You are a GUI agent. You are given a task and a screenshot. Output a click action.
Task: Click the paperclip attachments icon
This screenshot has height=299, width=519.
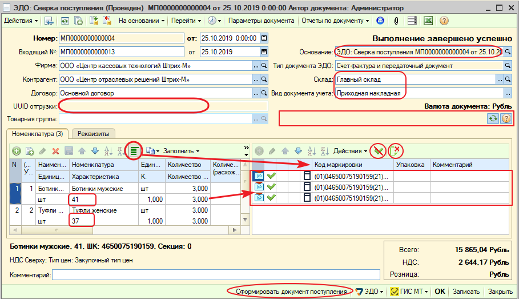click(x=396, y=21)
